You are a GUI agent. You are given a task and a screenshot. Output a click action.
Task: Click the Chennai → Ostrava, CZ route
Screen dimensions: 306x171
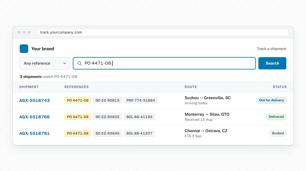(x=206, y=131)
